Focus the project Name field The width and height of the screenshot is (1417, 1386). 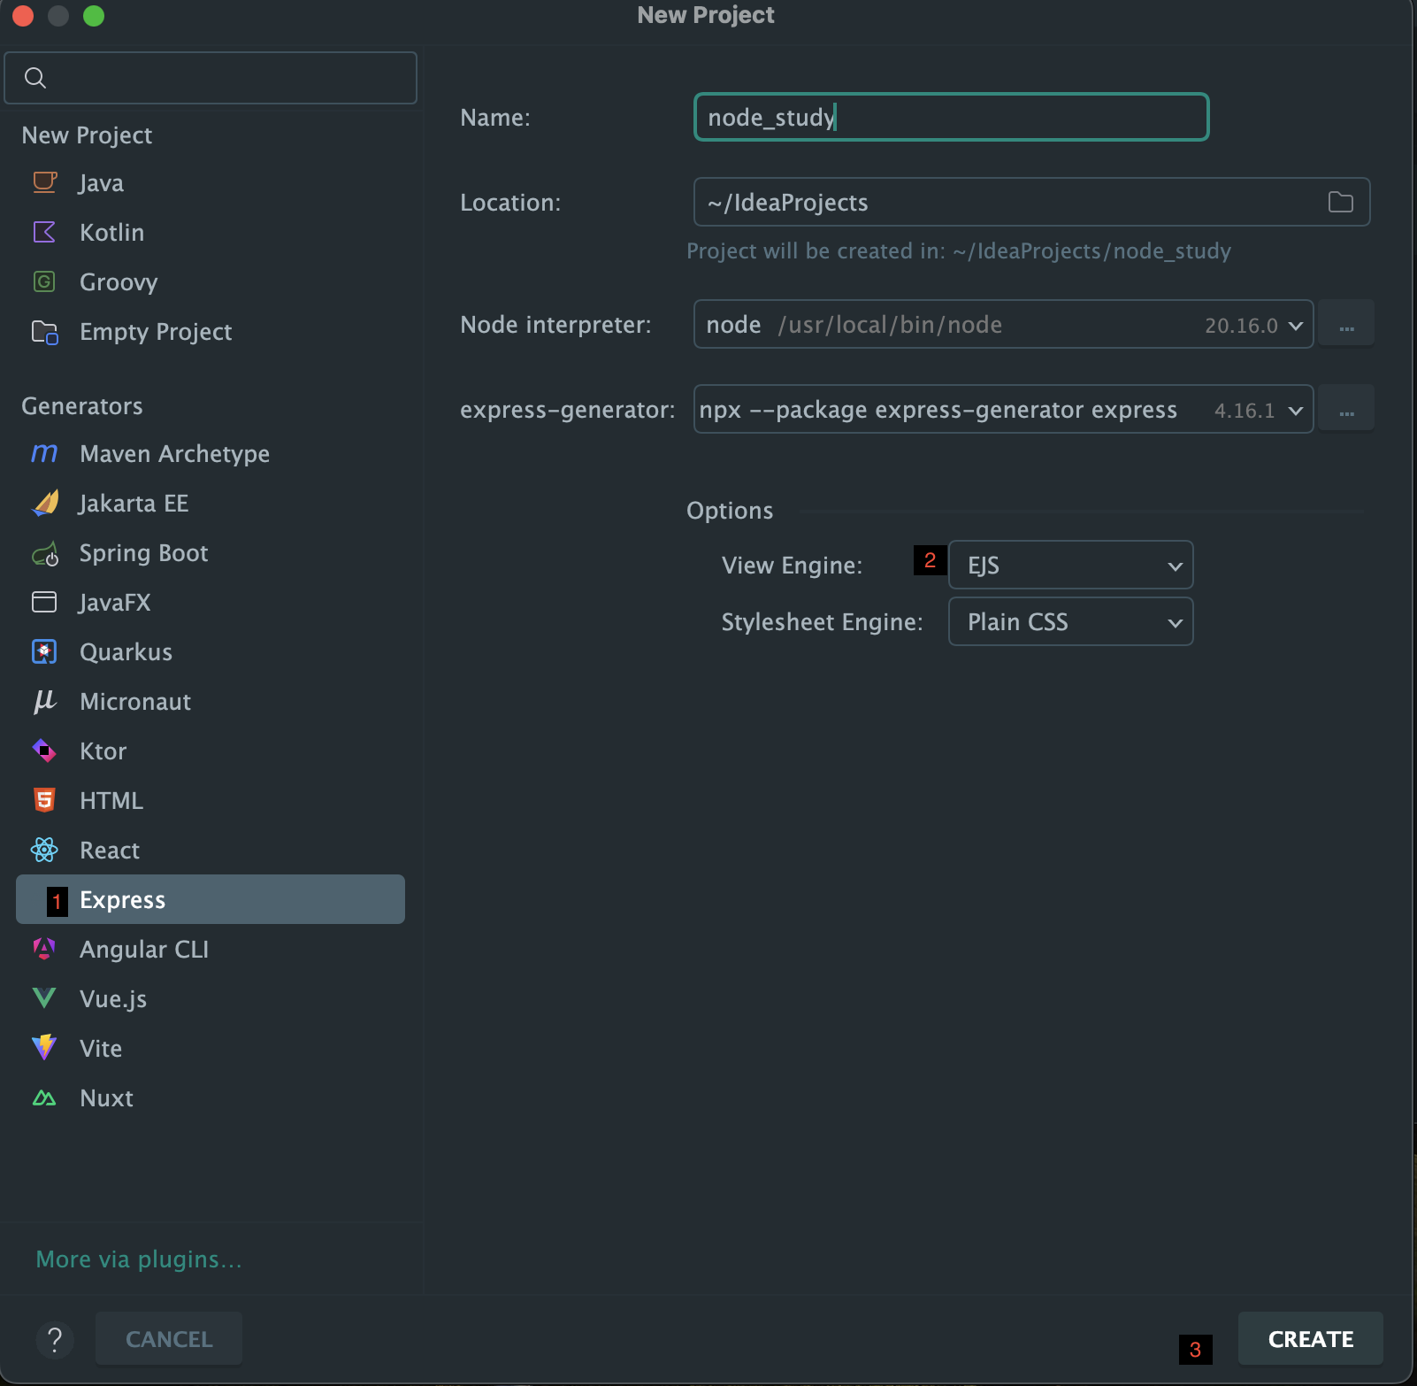coord(952,117)
